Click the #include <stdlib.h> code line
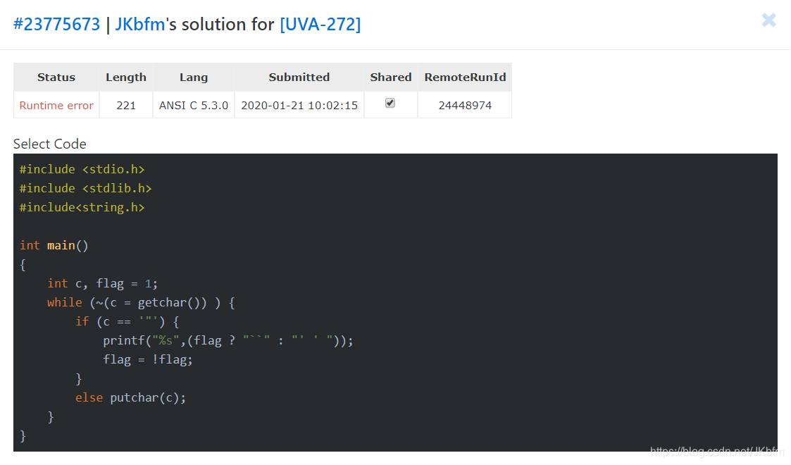This screenshot has width=791, height=465. pyautogui.click(x=86, y=189)
